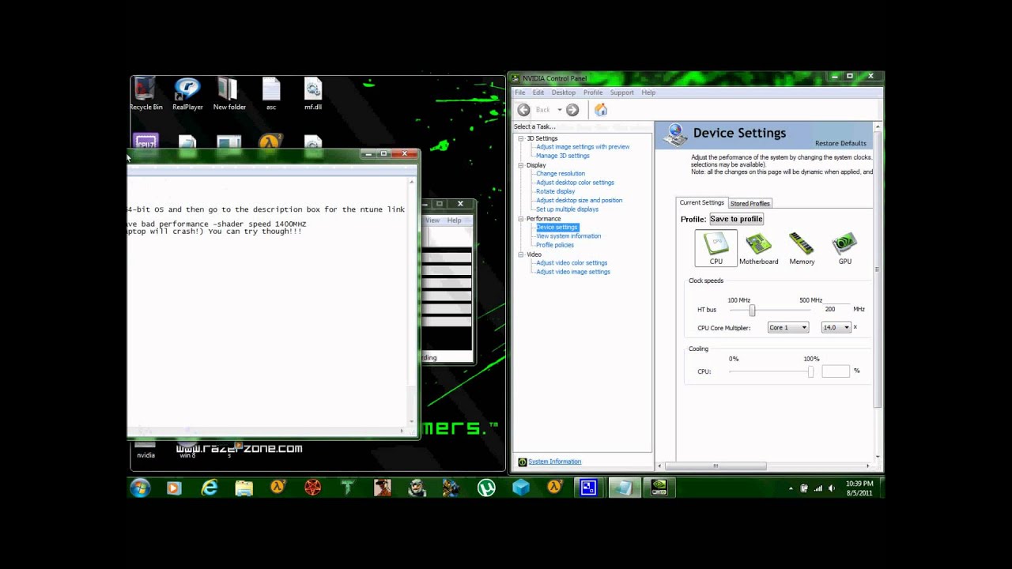Open Manage 3D settings
The image size is (1012, 569).
tap(562, 156)
